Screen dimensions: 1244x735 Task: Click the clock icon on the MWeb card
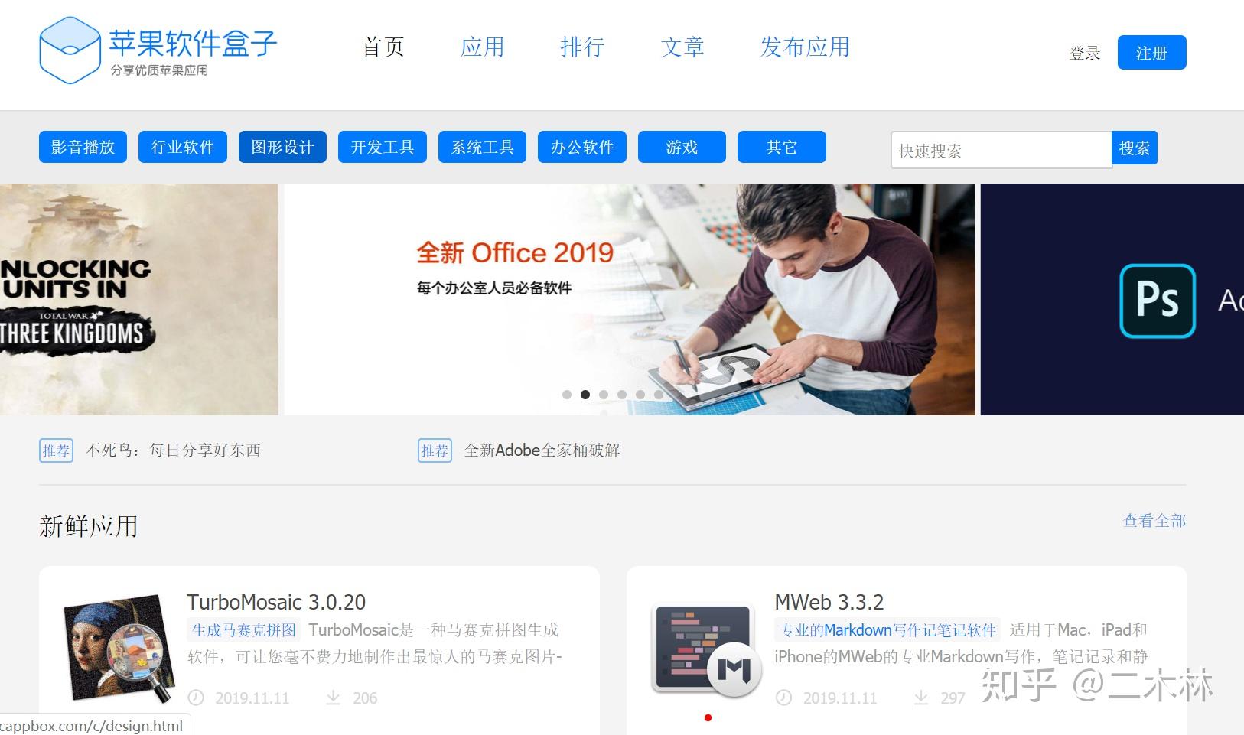tap(784, 698)
